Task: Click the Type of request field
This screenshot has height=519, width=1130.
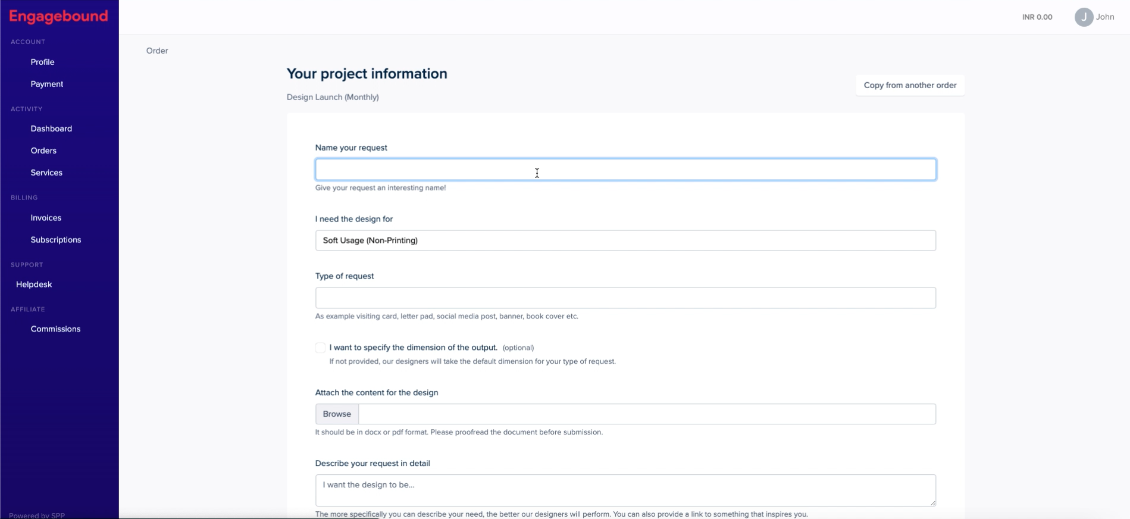Action: (625, 298)
